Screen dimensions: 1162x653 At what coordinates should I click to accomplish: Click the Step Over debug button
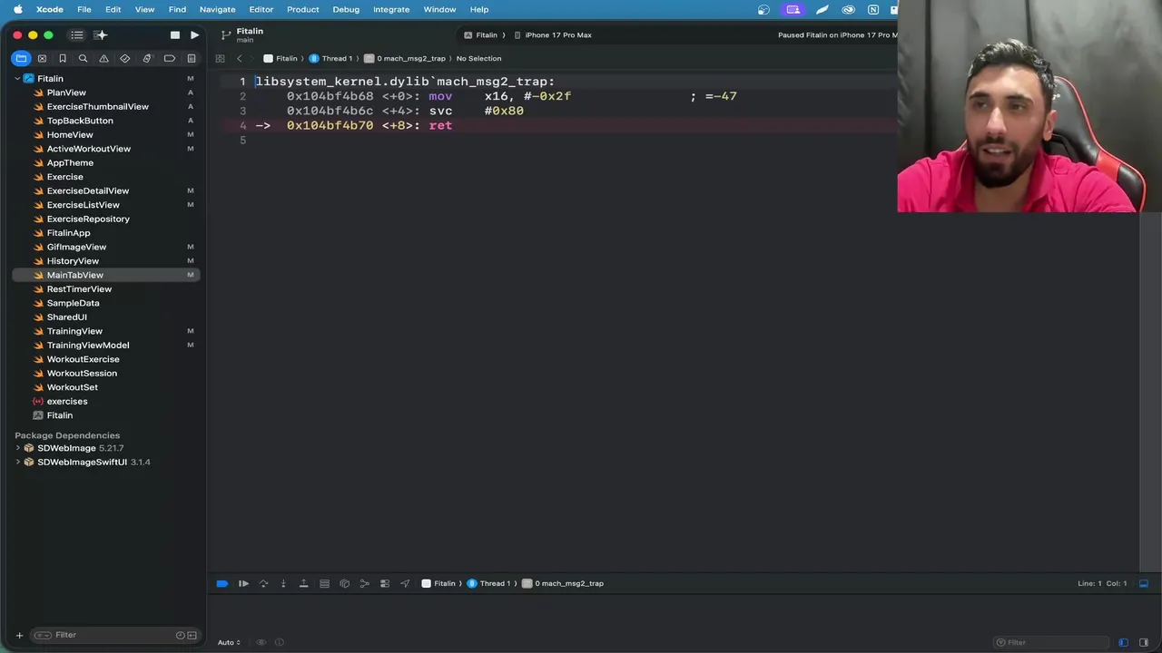tap(263, 583)
